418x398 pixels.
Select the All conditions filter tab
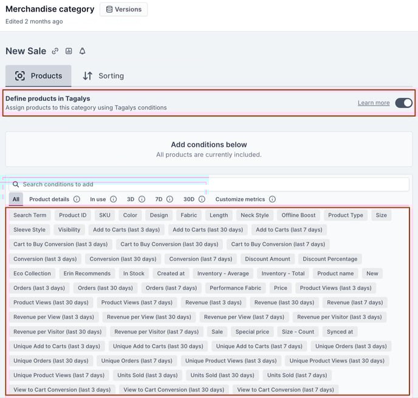[x=16, y=199]
